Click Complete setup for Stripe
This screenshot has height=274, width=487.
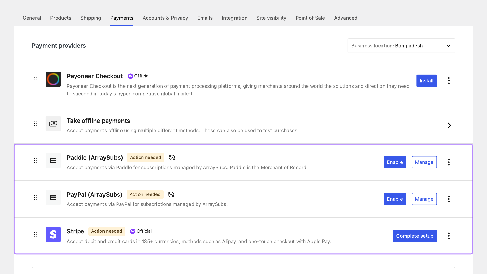pyautogui.click(x=415, y=236)
